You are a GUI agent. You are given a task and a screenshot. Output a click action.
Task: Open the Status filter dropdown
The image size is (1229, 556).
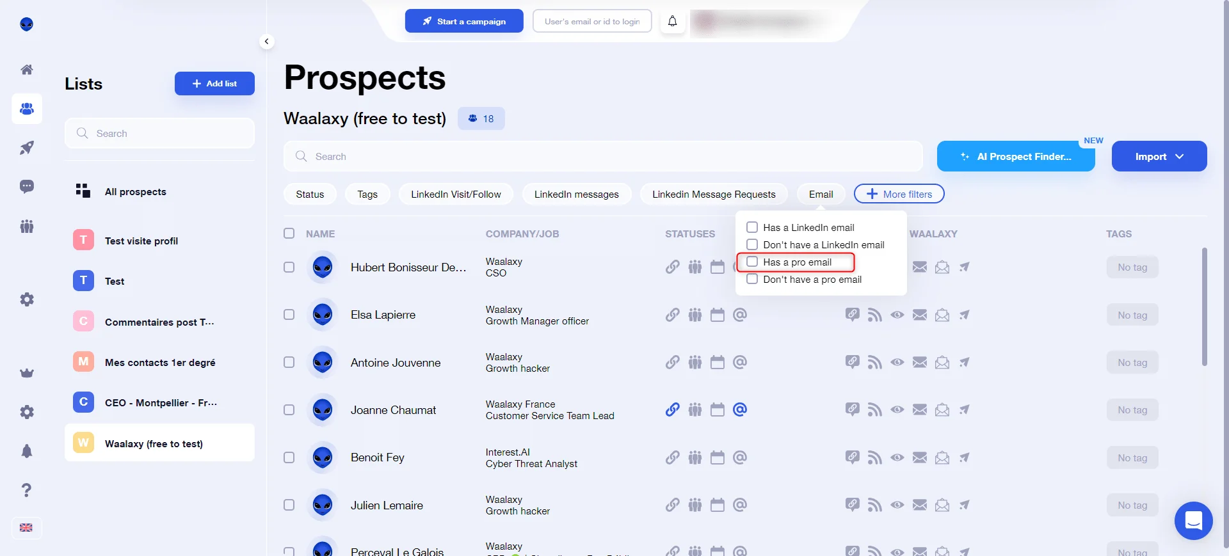click(x=310, y=194)
